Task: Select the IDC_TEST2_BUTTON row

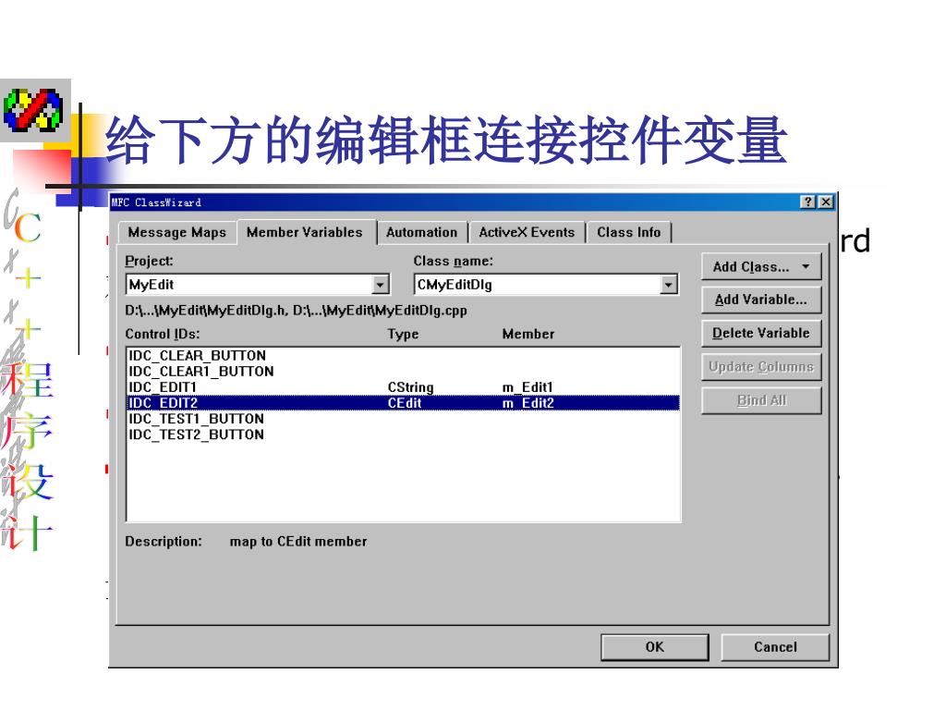Action: point(404,435)
